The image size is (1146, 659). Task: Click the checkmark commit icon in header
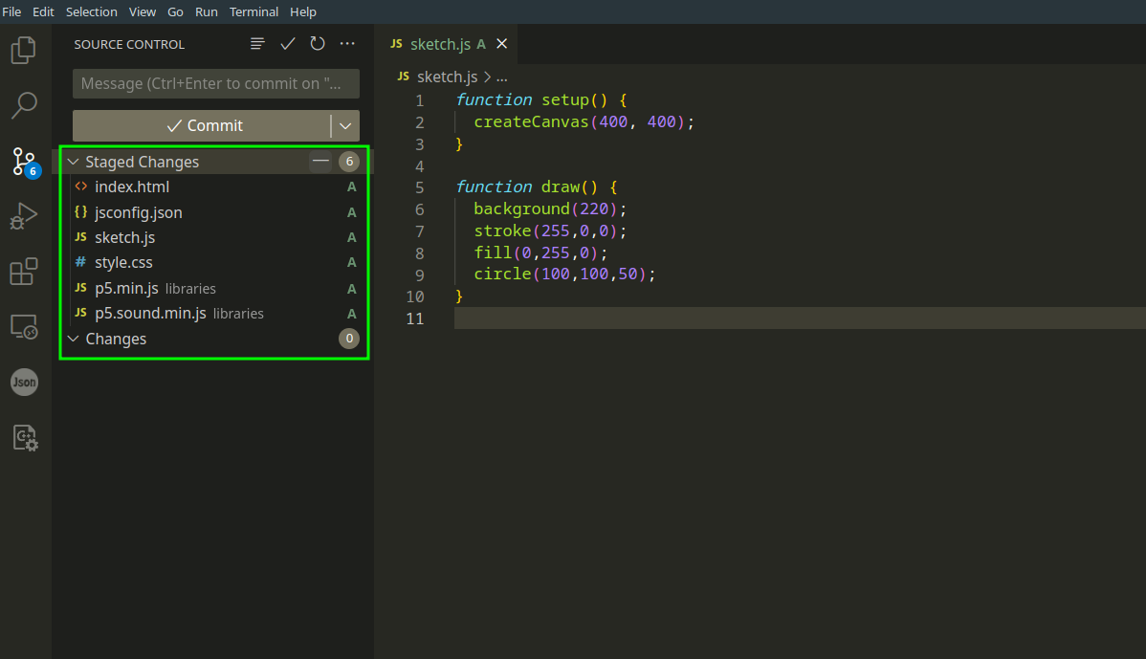pos(287,44)
